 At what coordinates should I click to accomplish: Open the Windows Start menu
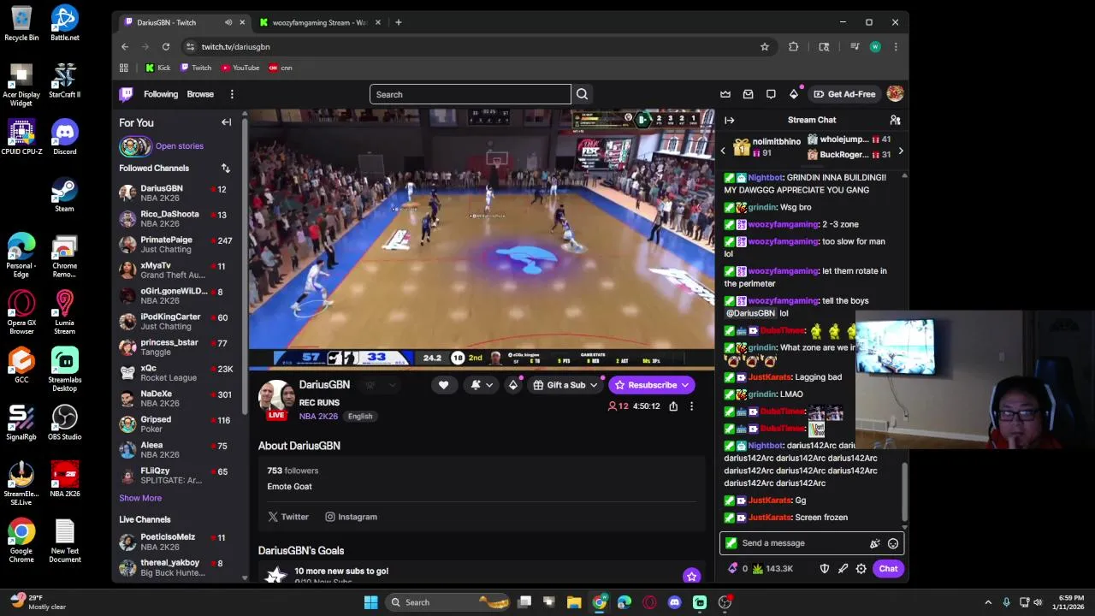pos(370,602)
